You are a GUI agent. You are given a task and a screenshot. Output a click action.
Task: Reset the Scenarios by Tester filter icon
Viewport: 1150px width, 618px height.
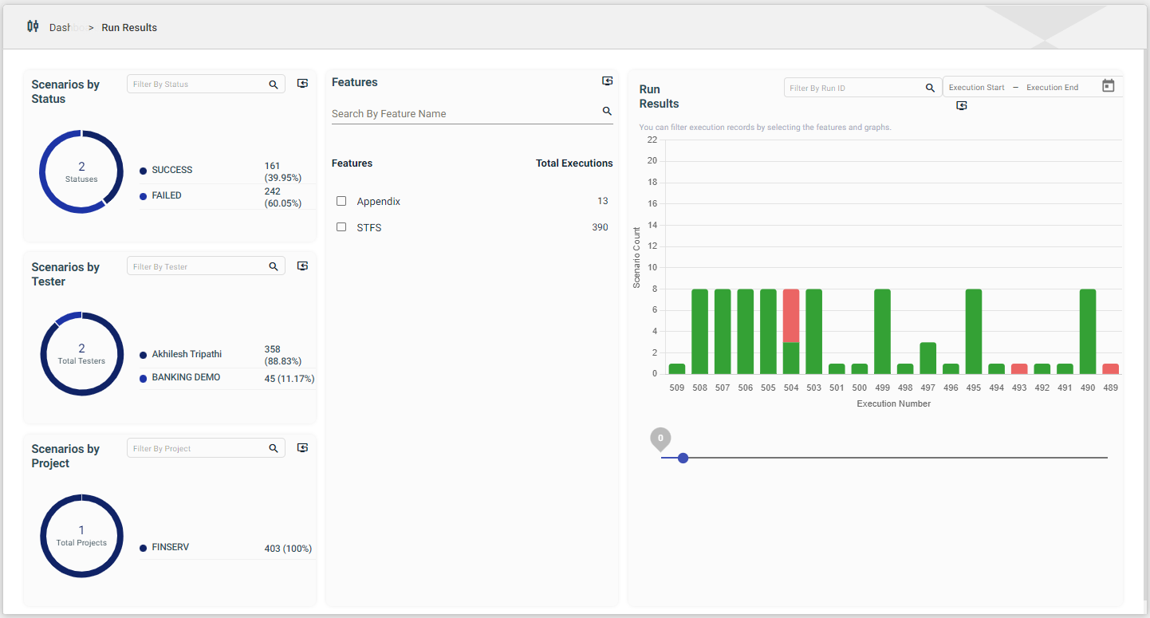click(302, 266)
